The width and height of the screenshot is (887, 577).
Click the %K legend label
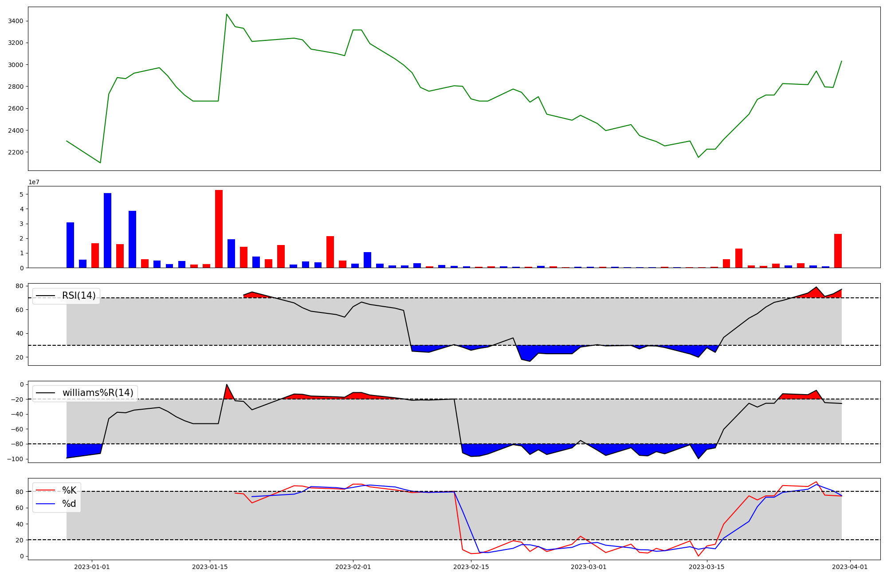[69, 490]
